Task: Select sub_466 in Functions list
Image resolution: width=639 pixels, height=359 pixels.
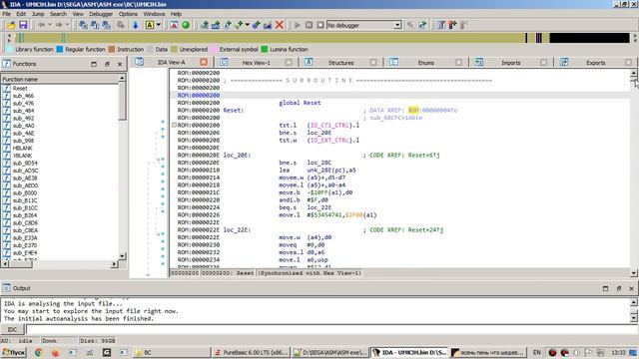Action: tap(23, 96)
